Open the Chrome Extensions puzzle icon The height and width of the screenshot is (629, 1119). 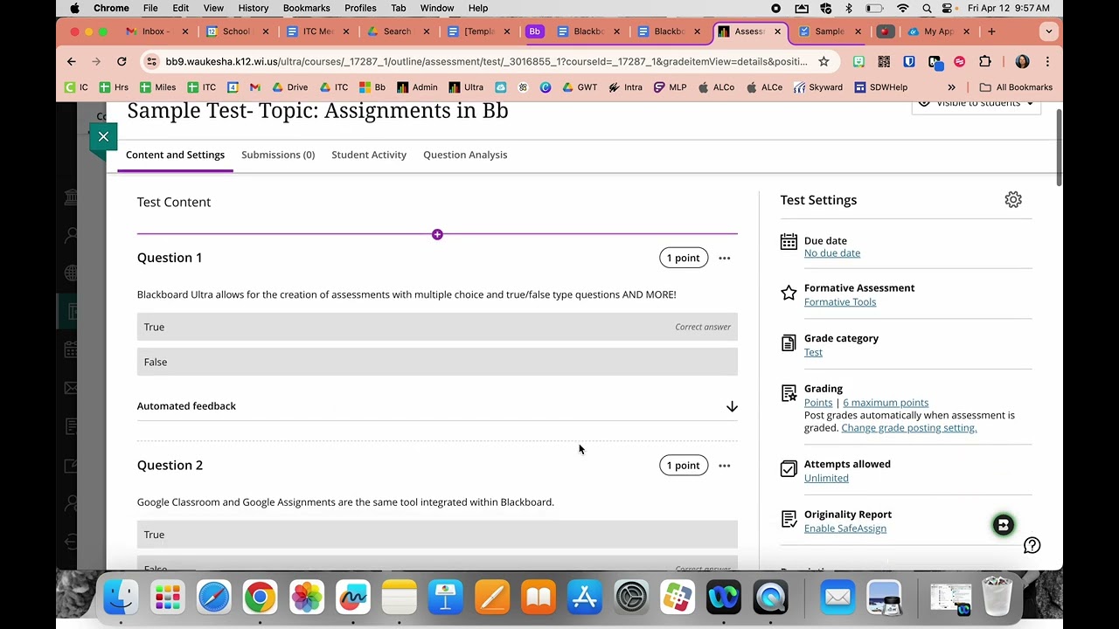tap(985, 61)
